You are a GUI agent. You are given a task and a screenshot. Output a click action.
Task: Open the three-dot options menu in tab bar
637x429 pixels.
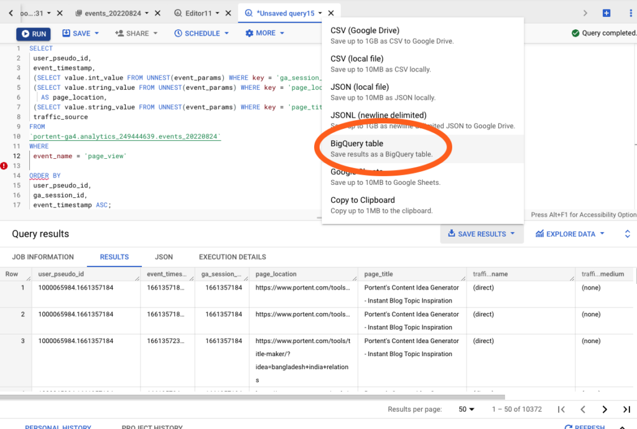coord(631,13)
